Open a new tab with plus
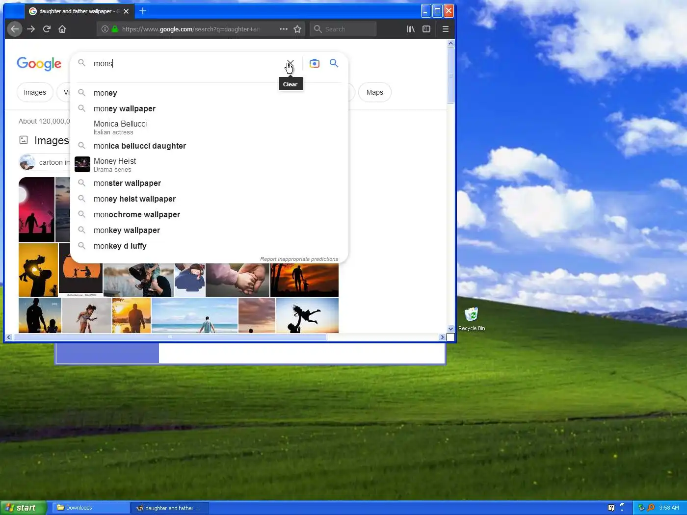The width and height of the screenshot is (687, 515). [143, 11]
